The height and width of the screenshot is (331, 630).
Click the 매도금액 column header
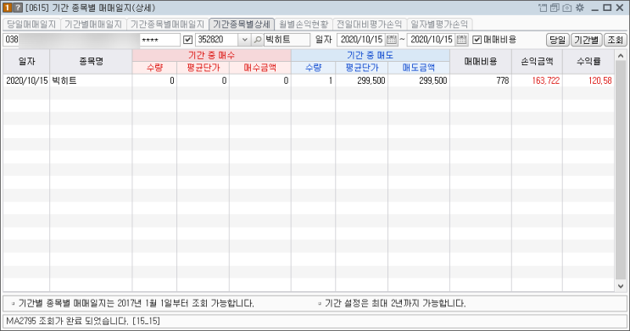click(419, 68)
